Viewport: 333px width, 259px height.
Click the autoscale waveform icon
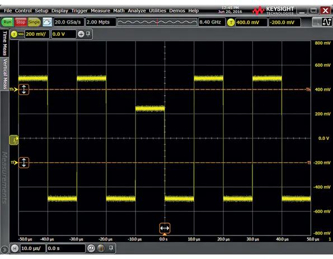[327, 22]
